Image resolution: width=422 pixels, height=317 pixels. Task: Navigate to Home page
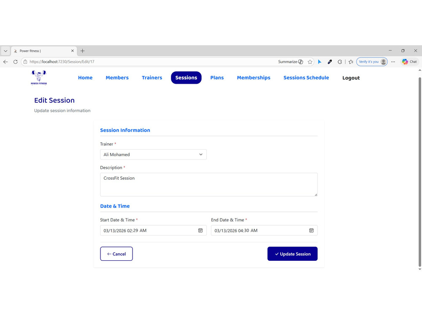[85, 78]
